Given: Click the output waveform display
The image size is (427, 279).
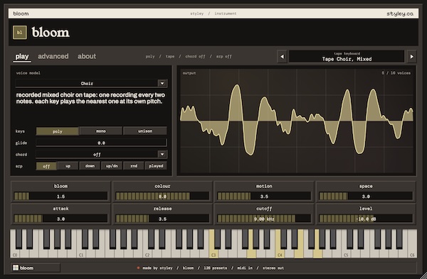Looking at the screenshot, I should 297,121.
